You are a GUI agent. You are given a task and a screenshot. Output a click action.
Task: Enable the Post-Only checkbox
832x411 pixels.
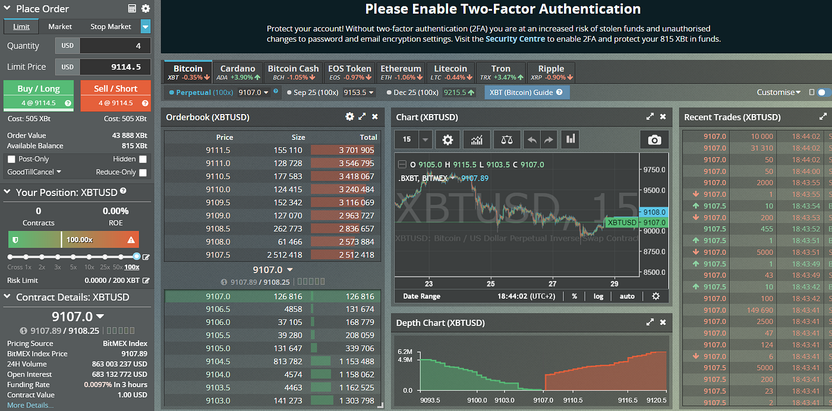tap(11, 159)
